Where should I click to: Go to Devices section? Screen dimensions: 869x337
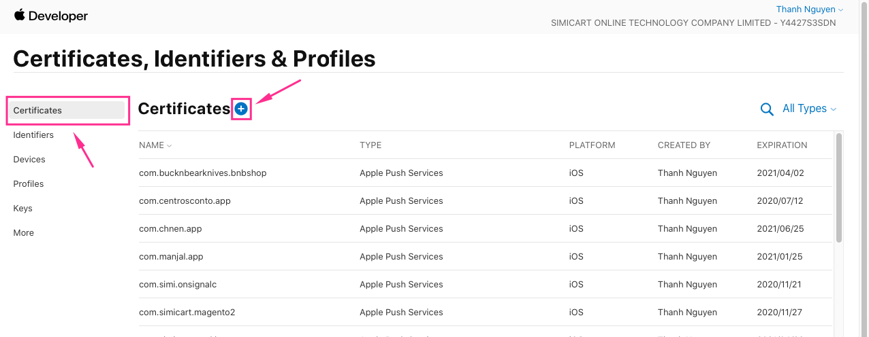[x=29, y=159]
